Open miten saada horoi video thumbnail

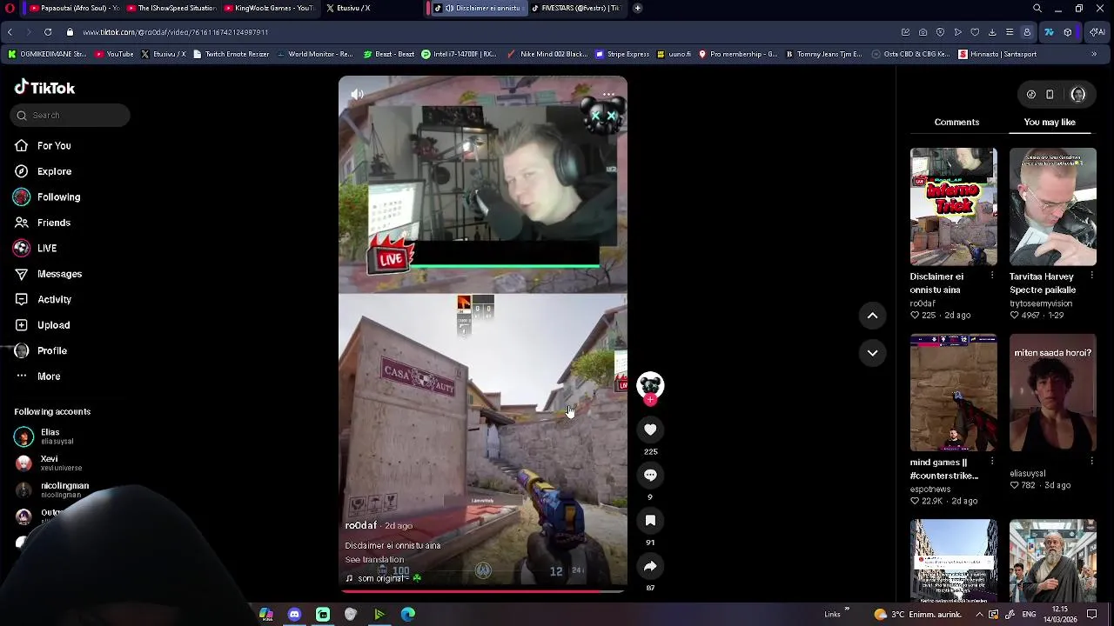pos(1053,392)
